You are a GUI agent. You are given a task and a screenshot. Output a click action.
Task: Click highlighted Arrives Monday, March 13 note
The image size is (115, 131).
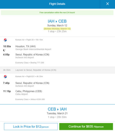[57, 29]
